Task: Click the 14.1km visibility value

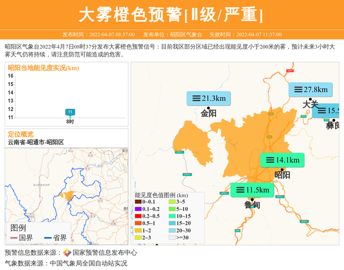Action: click(x=288, y=160)
